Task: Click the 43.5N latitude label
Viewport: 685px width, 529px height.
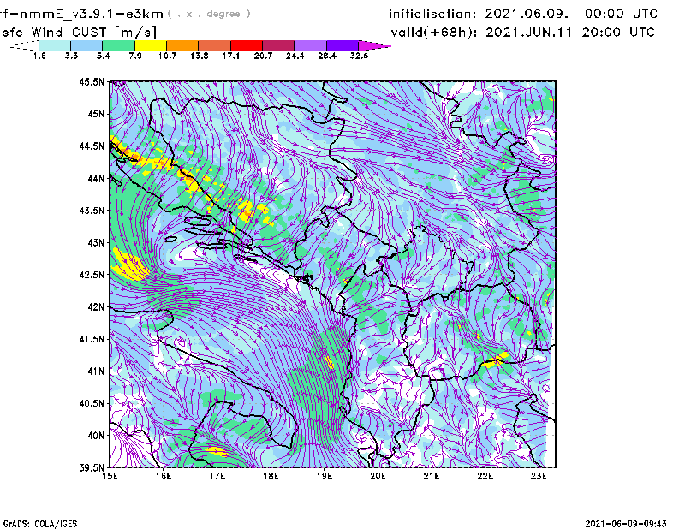Action: pos(92,210)
